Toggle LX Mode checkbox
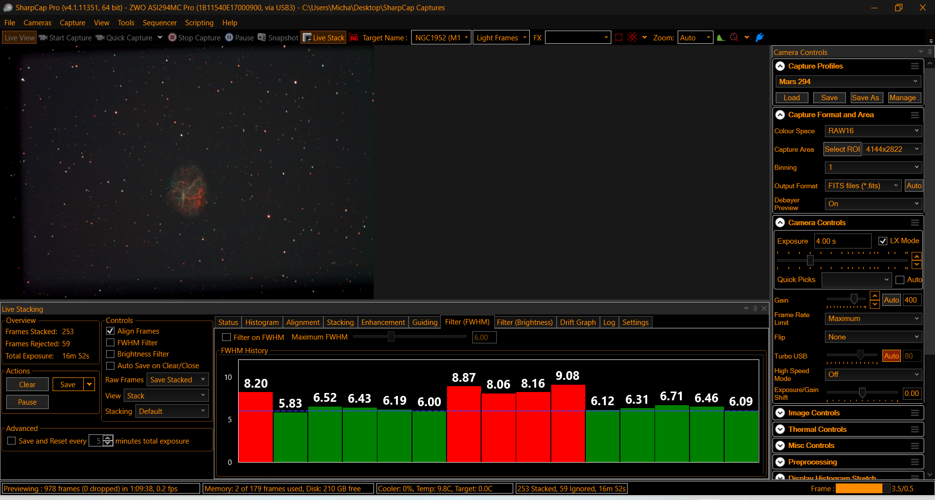 [883, 241]
